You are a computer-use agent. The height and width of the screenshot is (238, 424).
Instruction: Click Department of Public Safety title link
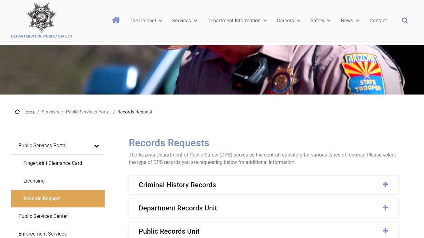[42, 36]
